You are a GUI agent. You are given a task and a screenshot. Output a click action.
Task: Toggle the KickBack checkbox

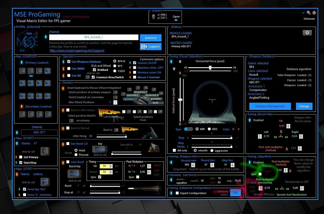(x=94, y=70)
